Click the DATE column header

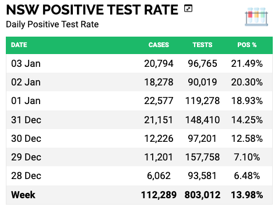click(19, 45)
